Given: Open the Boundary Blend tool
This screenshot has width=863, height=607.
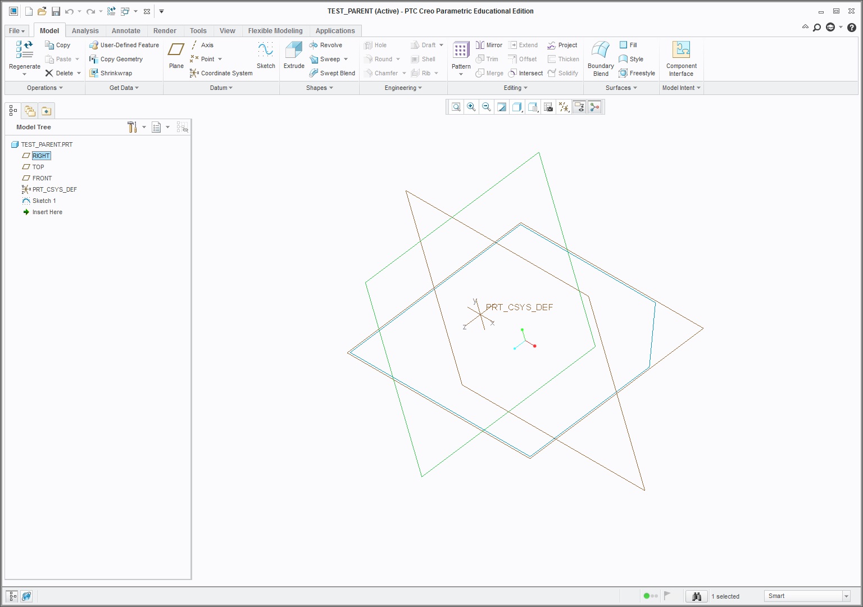Looking at the screenshot, I should 601,58.
